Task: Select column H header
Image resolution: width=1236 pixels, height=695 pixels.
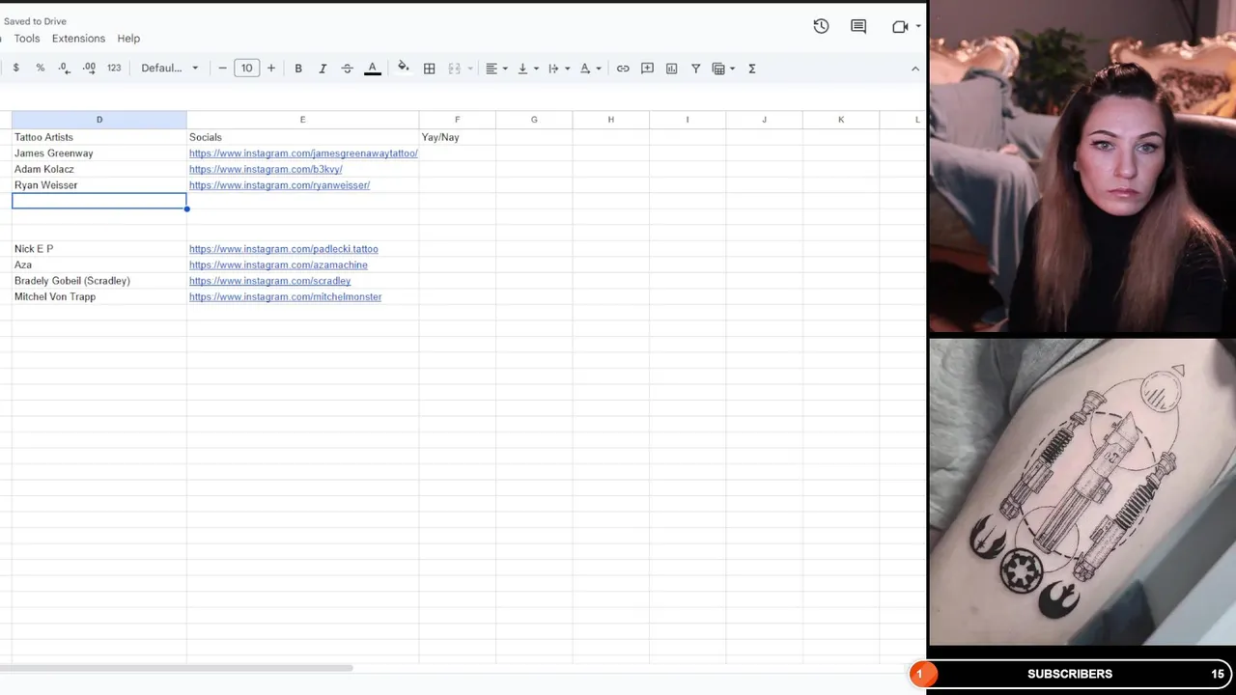Action: click(x=610, y=120)
